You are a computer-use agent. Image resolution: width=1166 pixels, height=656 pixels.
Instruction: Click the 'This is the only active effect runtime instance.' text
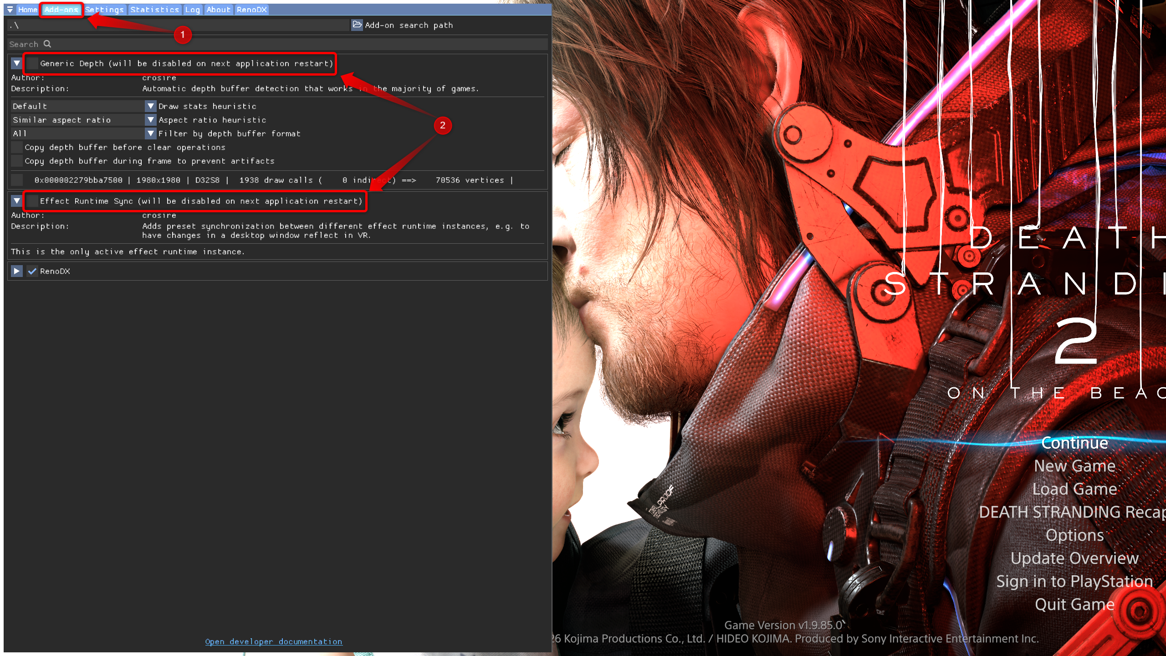click(x=128, y=251)
